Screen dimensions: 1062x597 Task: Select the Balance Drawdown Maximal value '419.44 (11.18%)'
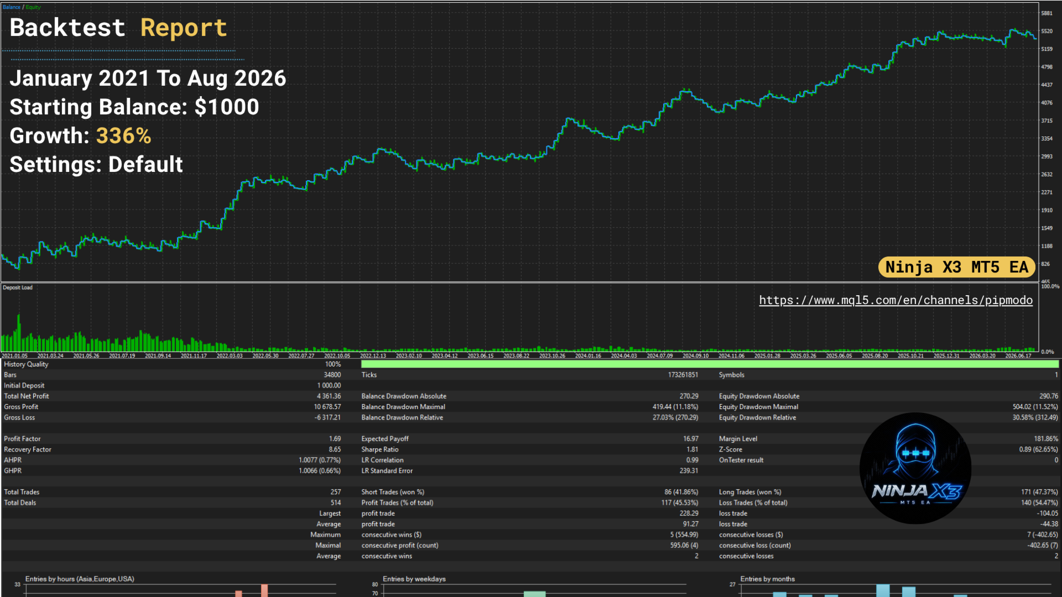coord(675,407)
